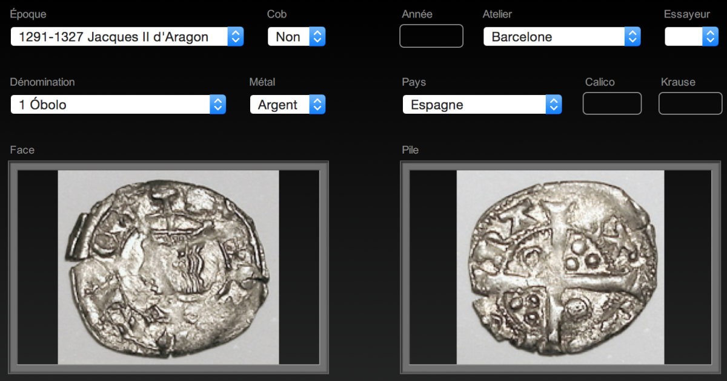The image size is (727, 381).
Task: Open the Pays dropdown showing Espagne
Action: pos(482,105)
